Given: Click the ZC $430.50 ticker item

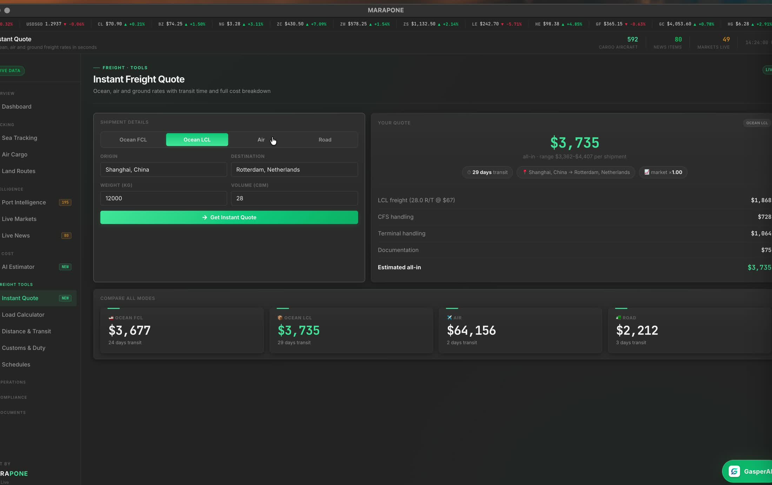Looking at the screenshot, I should 301,24.
